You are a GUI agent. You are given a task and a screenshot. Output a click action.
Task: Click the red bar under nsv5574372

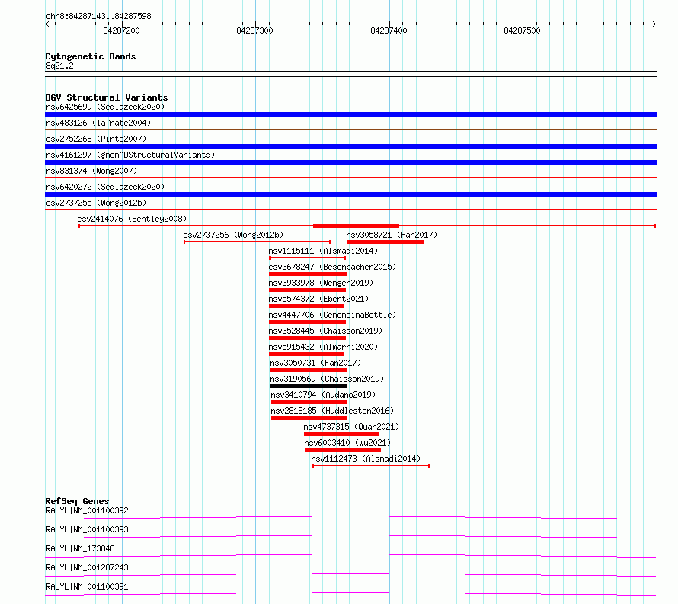click(x=306, y=306)
